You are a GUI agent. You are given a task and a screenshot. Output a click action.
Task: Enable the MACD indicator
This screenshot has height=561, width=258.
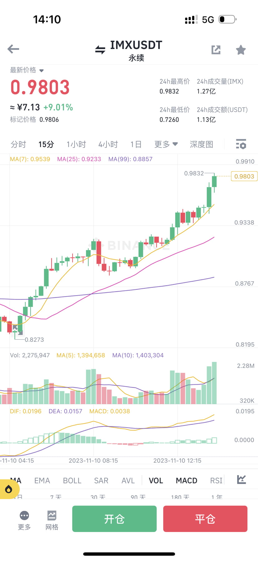(186, 480)
